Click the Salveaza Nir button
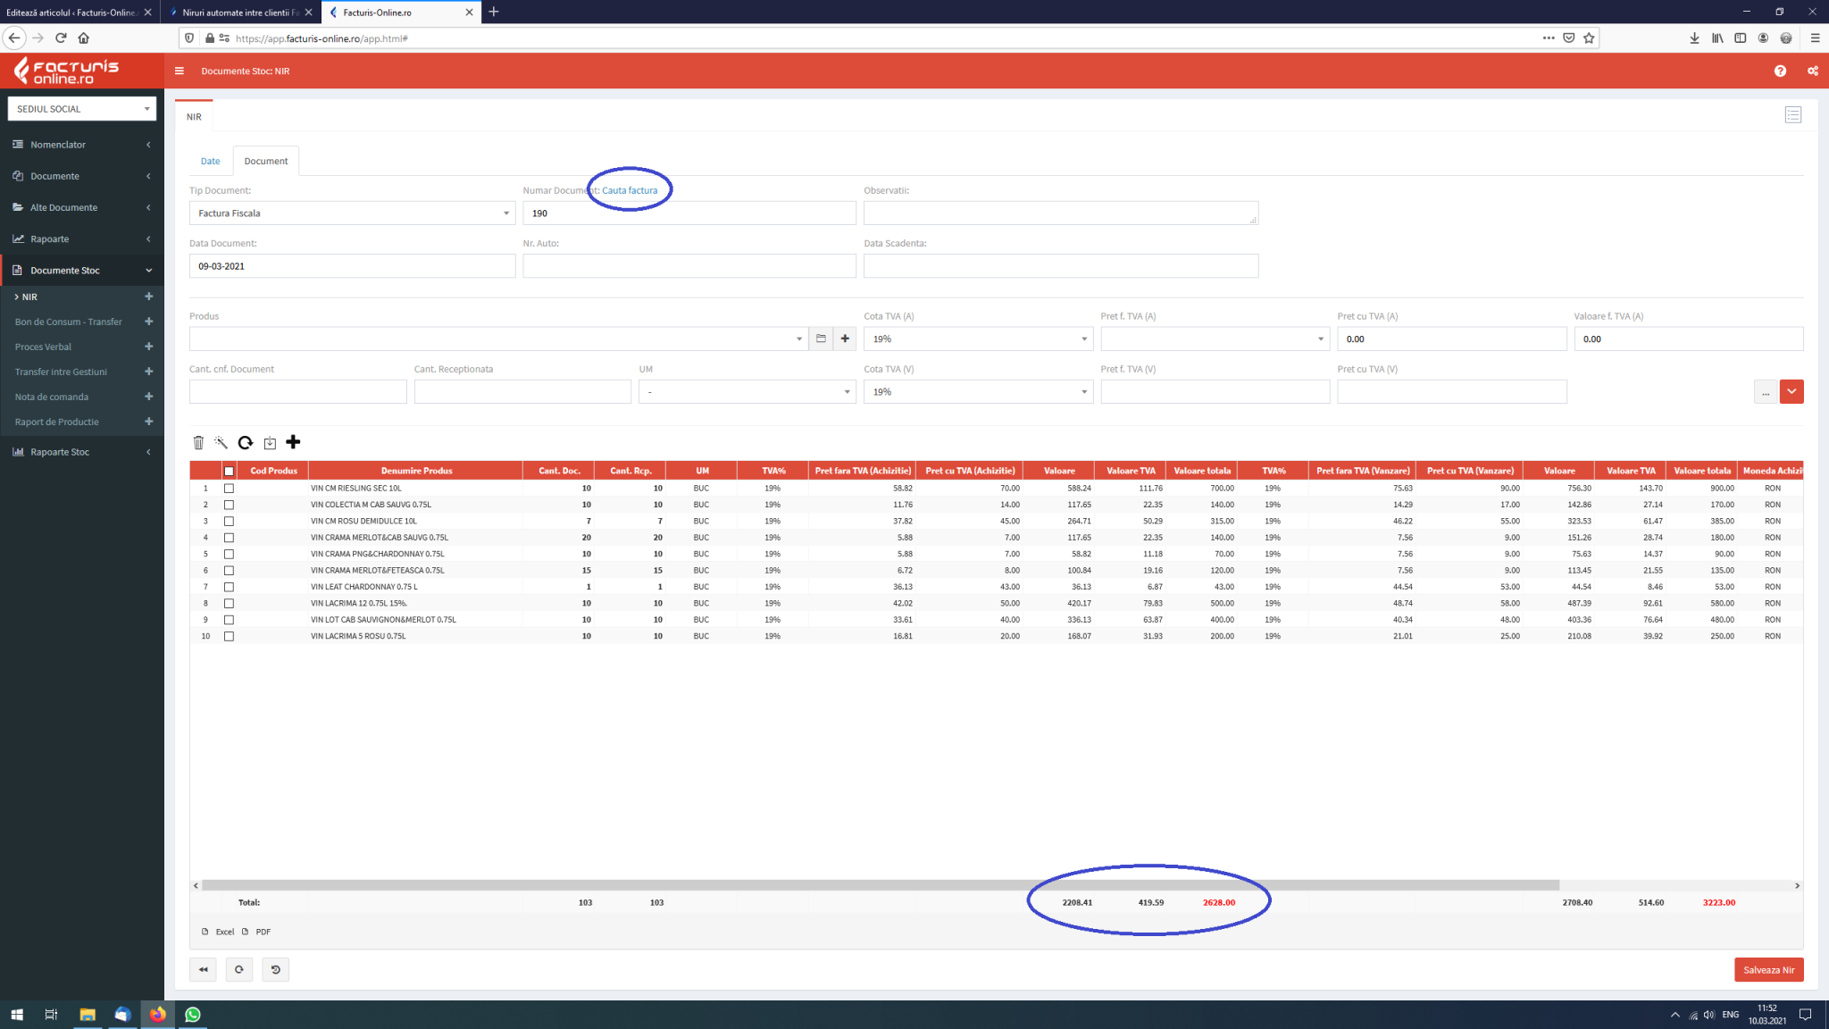 pyautogui.click(x=1768, y=970)
